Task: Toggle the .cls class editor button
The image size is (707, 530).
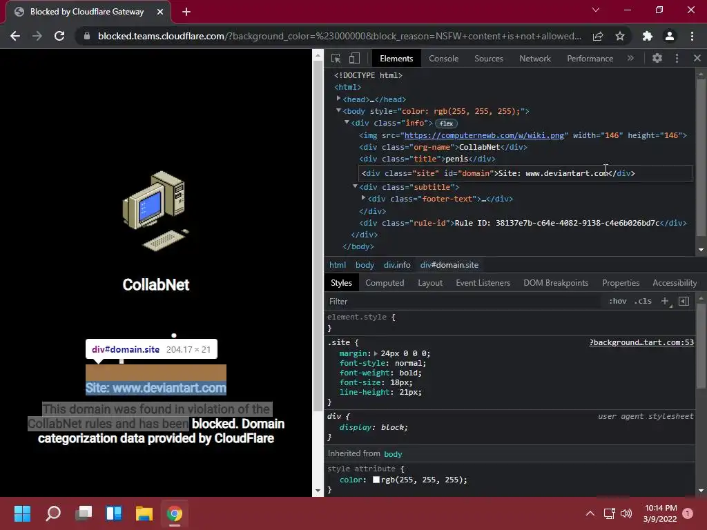Action: point(643,301)
